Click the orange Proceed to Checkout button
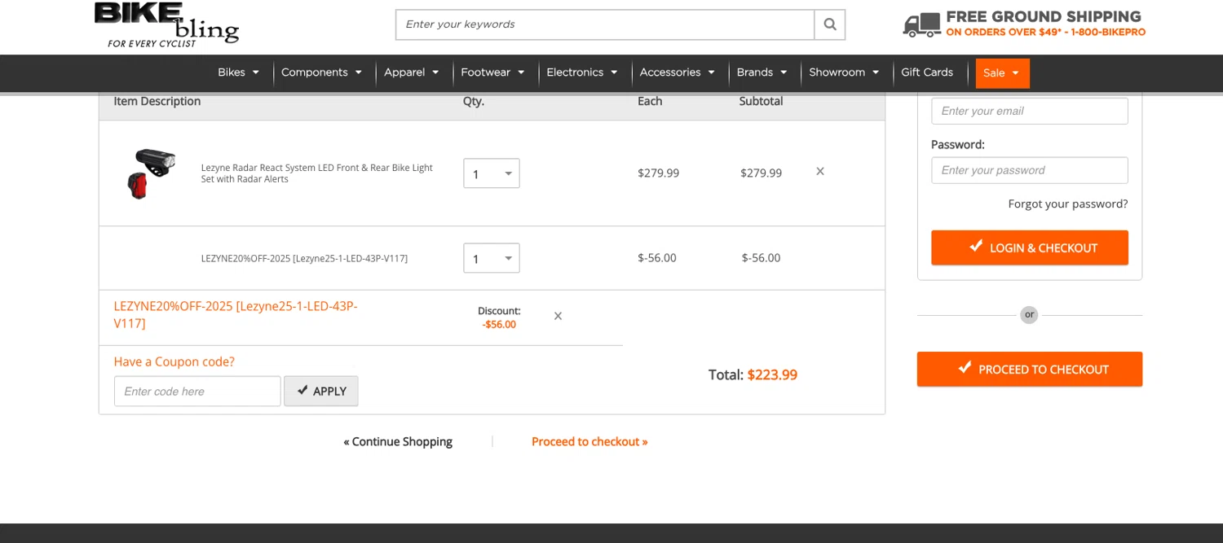The width and height of the screenshot is (1223, 543). tap(1030, 369)
